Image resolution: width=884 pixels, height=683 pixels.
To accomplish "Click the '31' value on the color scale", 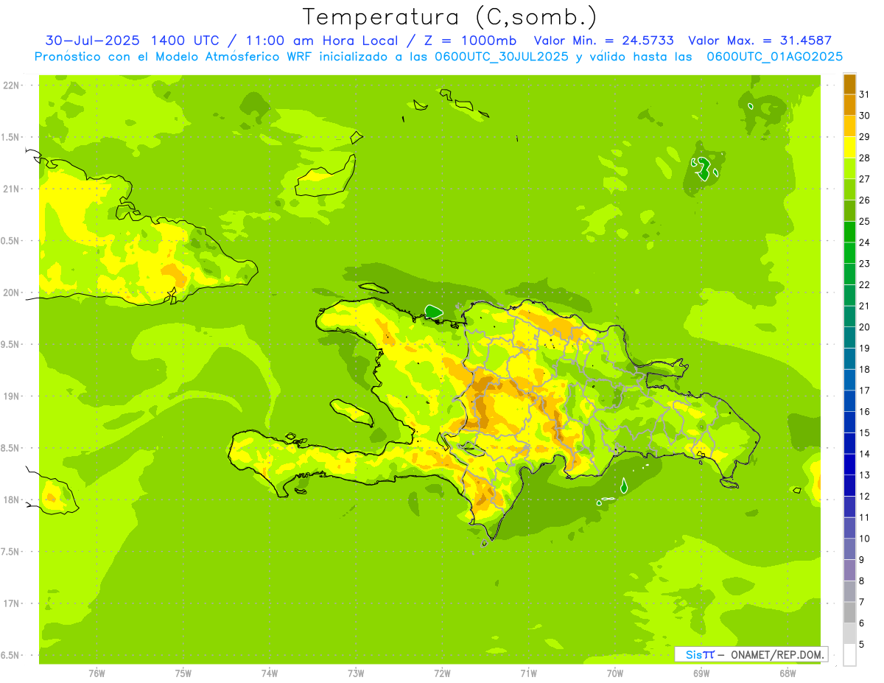I will point(864,94).
